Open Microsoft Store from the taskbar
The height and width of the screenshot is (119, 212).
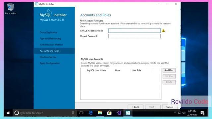[109, 113]
